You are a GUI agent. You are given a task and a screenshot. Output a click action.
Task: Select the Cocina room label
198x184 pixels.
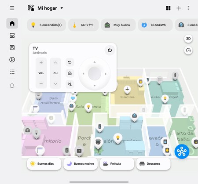[x=127, y=97]
